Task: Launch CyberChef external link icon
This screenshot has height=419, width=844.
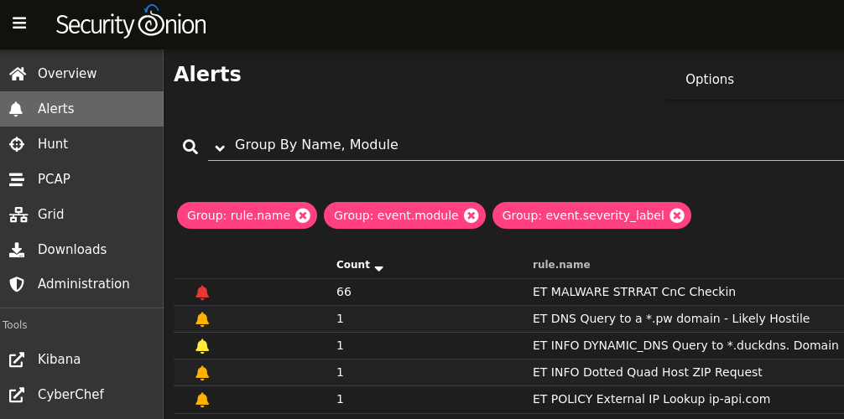Action: 17,395
